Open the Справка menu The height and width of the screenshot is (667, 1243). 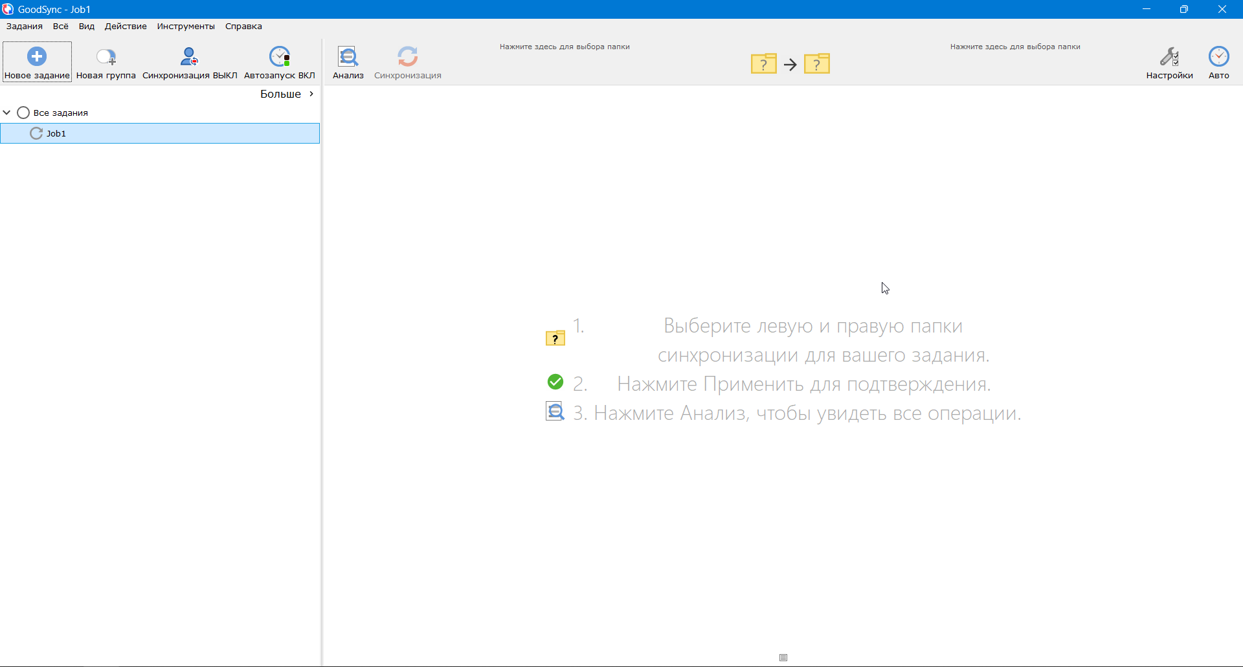coord(243,27)
